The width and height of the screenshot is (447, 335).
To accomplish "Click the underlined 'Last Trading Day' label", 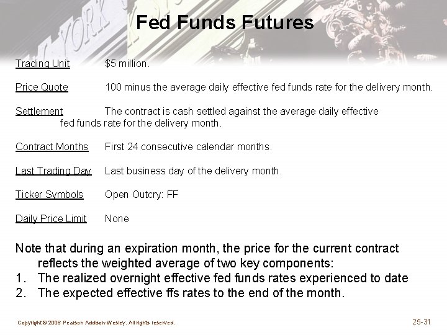I will click(53, 171).
